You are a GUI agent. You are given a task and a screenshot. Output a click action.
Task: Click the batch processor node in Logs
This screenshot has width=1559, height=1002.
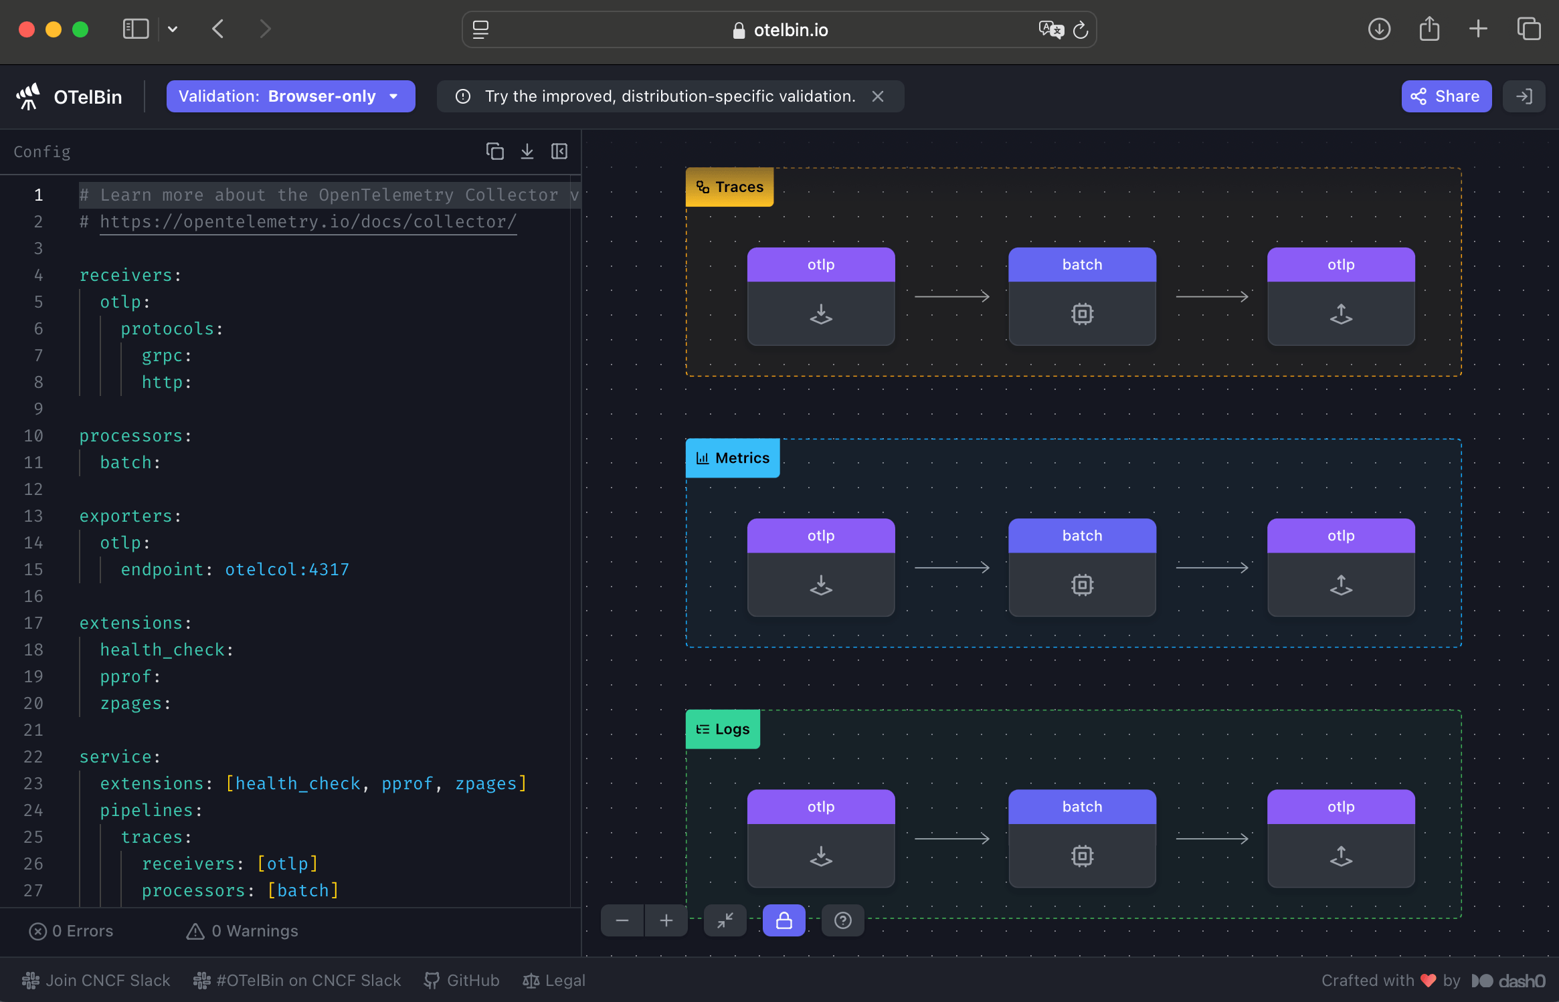[1082, 838]
